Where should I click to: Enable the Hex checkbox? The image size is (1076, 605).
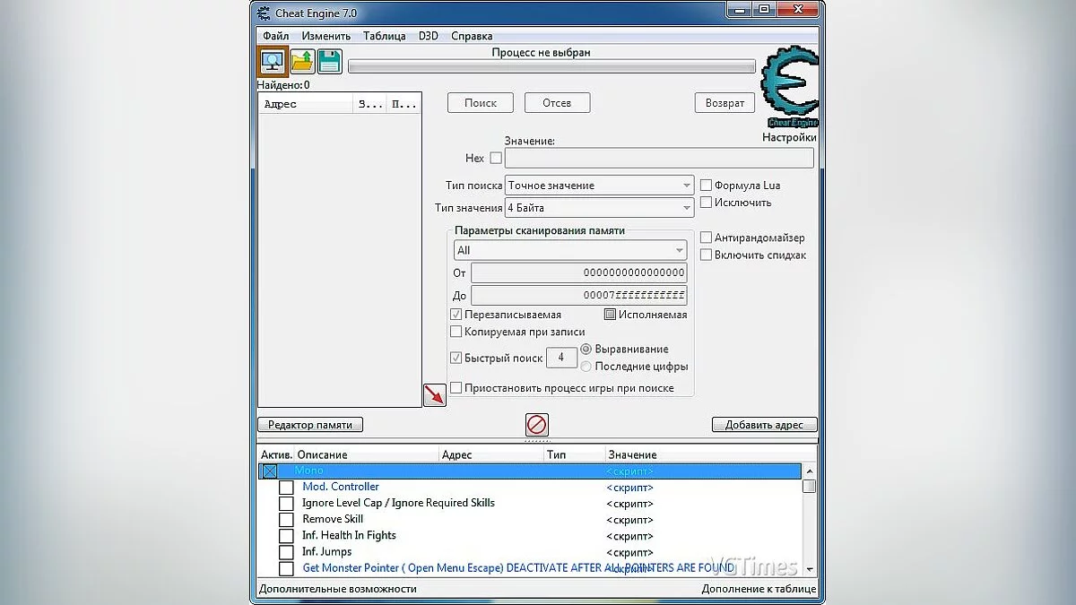pos(496,159)
